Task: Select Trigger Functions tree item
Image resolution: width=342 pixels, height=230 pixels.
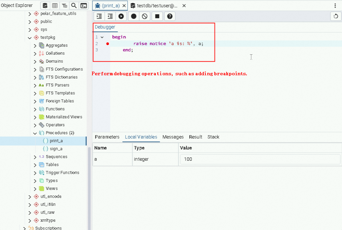Action: point(62,173)
